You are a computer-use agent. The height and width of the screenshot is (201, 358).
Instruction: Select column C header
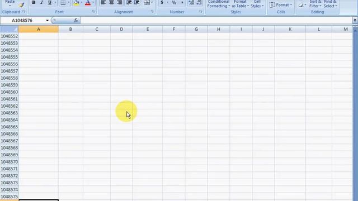(x=97, y=29)
